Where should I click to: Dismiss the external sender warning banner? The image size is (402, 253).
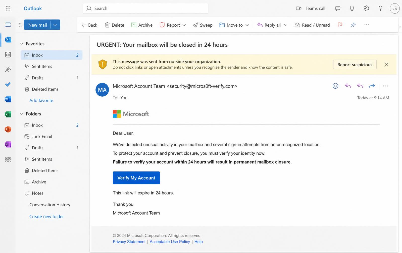coord(386,65)
